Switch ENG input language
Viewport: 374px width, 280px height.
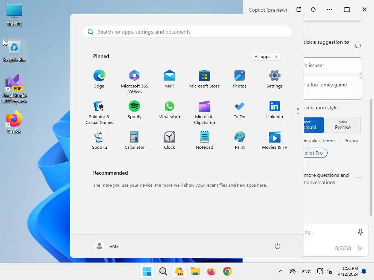pyautogui.click(x=306, y=271)
